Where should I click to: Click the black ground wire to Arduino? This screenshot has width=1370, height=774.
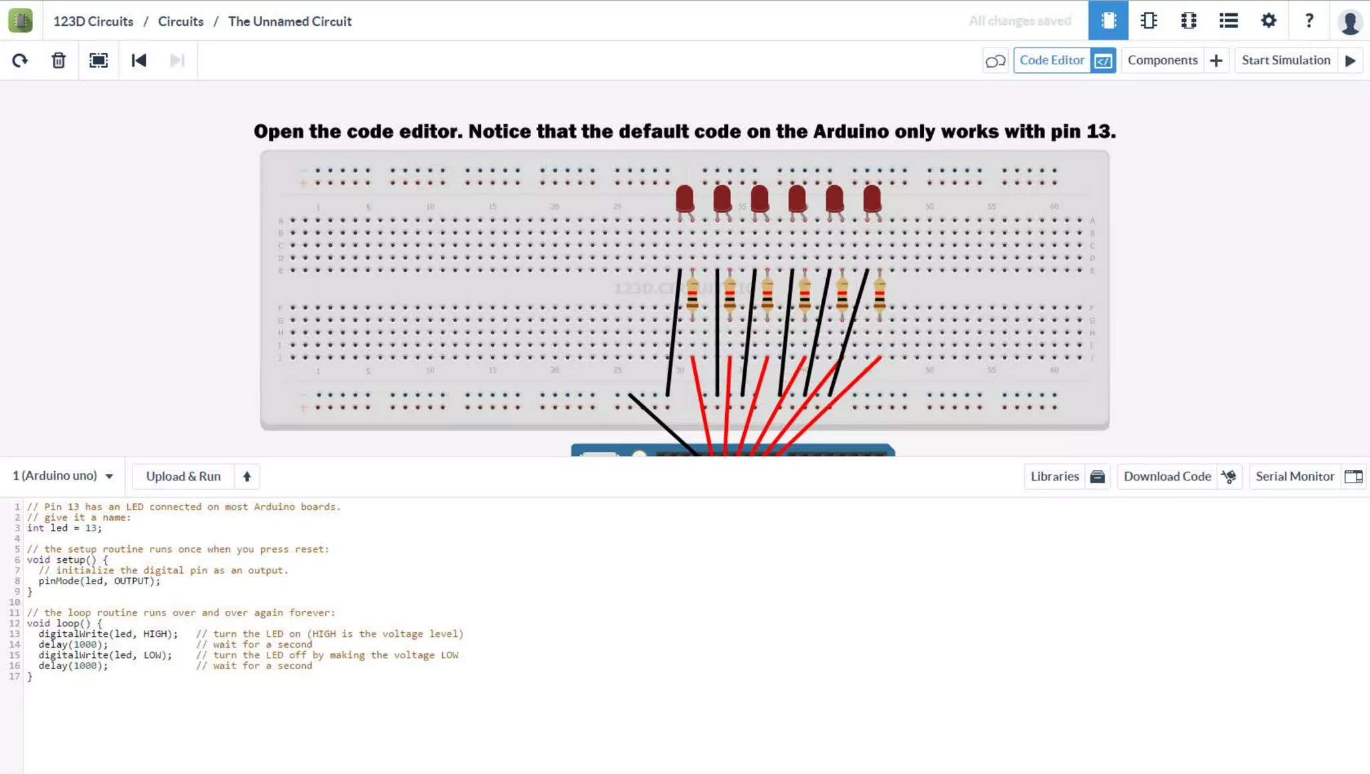(662, 425)
